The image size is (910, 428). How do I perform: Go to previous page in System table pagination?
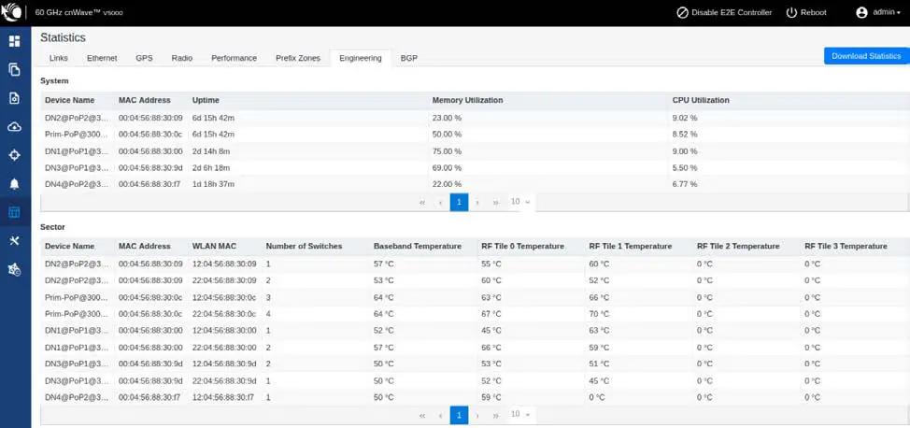point(440,202)
